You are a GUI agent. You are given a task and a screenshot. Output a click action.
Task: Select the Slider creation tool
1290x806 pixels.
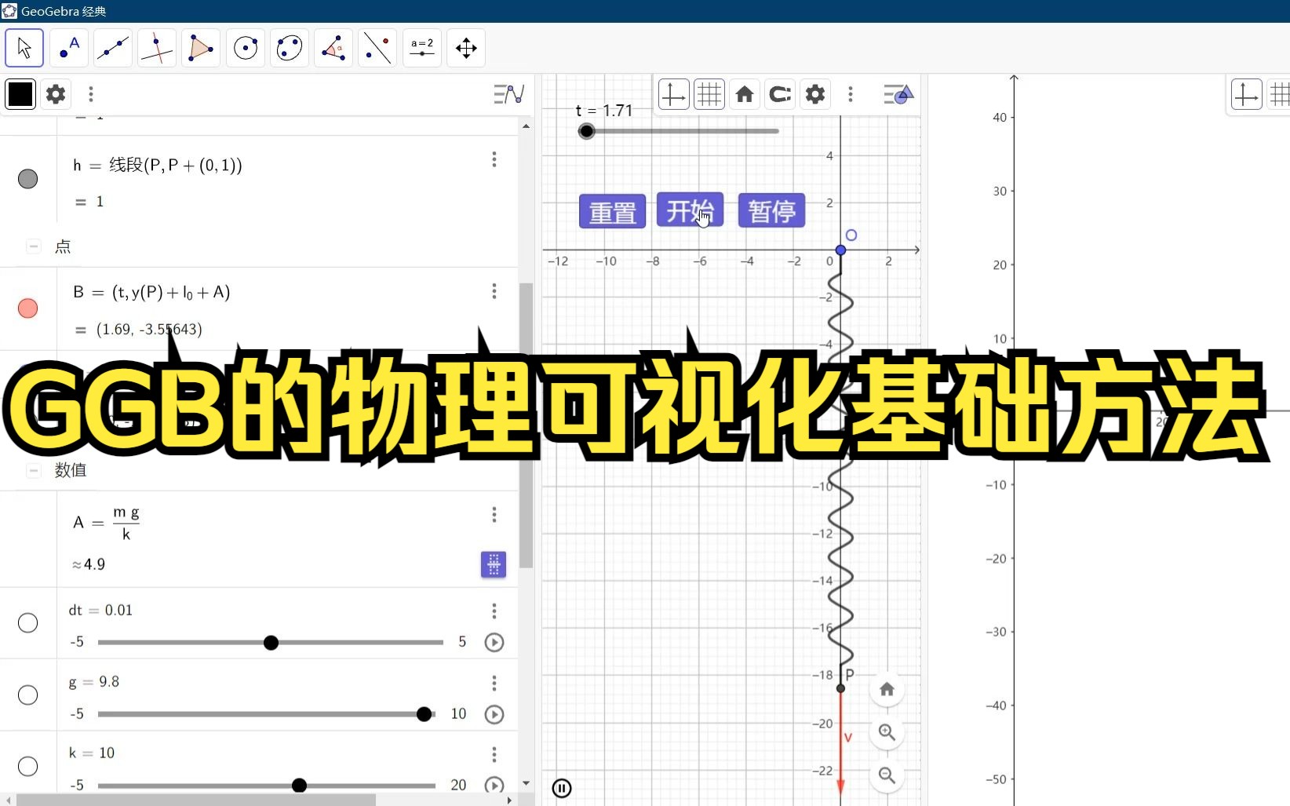coord(421,47)
